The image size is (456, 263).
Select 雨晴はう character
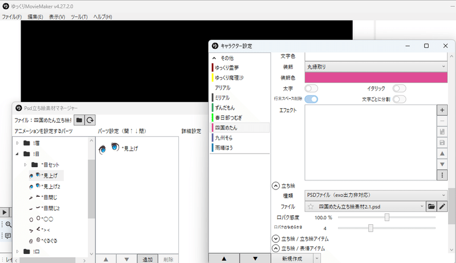239,148
